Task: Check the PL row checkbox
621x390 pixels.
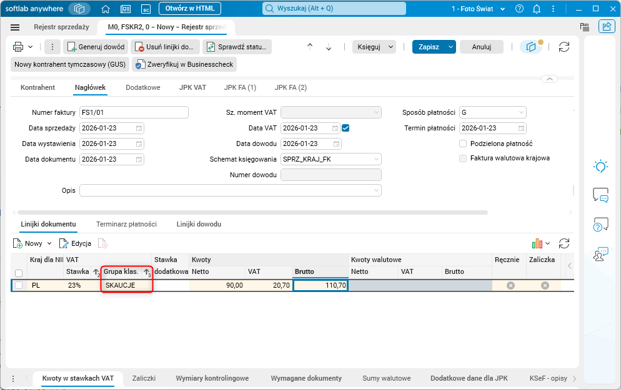Action: coord(19,285)
